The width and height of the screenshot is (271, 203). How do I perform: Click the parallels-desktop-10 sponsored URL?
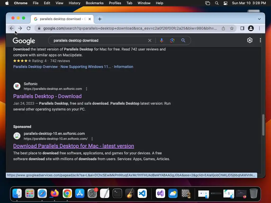click(x=56, y=139)
